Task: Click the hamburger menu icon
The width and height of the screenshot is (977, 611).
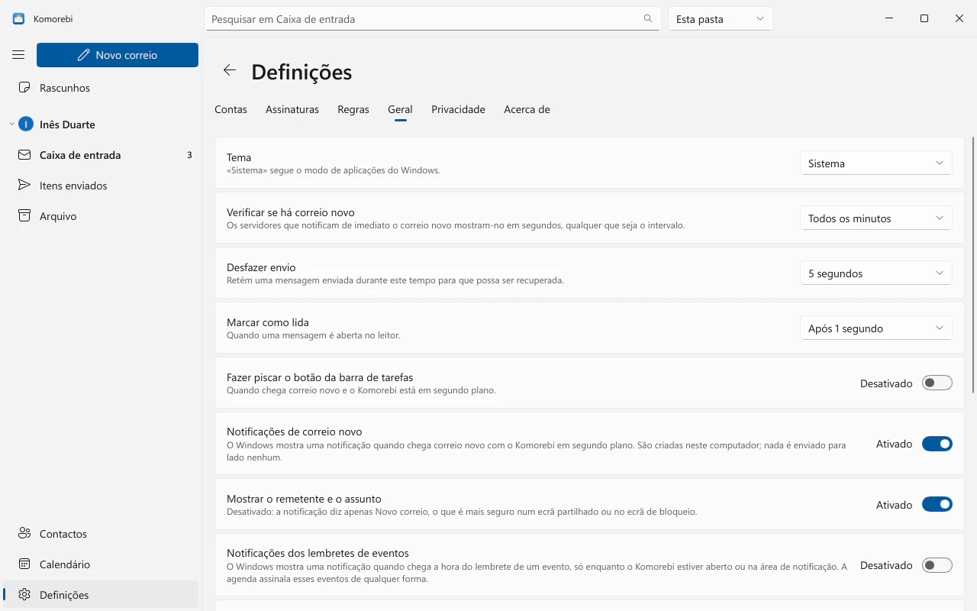Action: coord(18,55)
